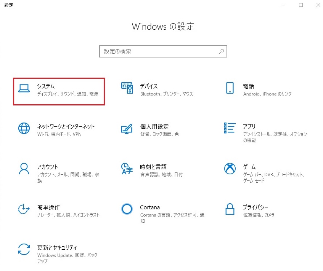323x271 pixels.
Task: Click the 電話 phone icon
Action: tap(230, 88)
